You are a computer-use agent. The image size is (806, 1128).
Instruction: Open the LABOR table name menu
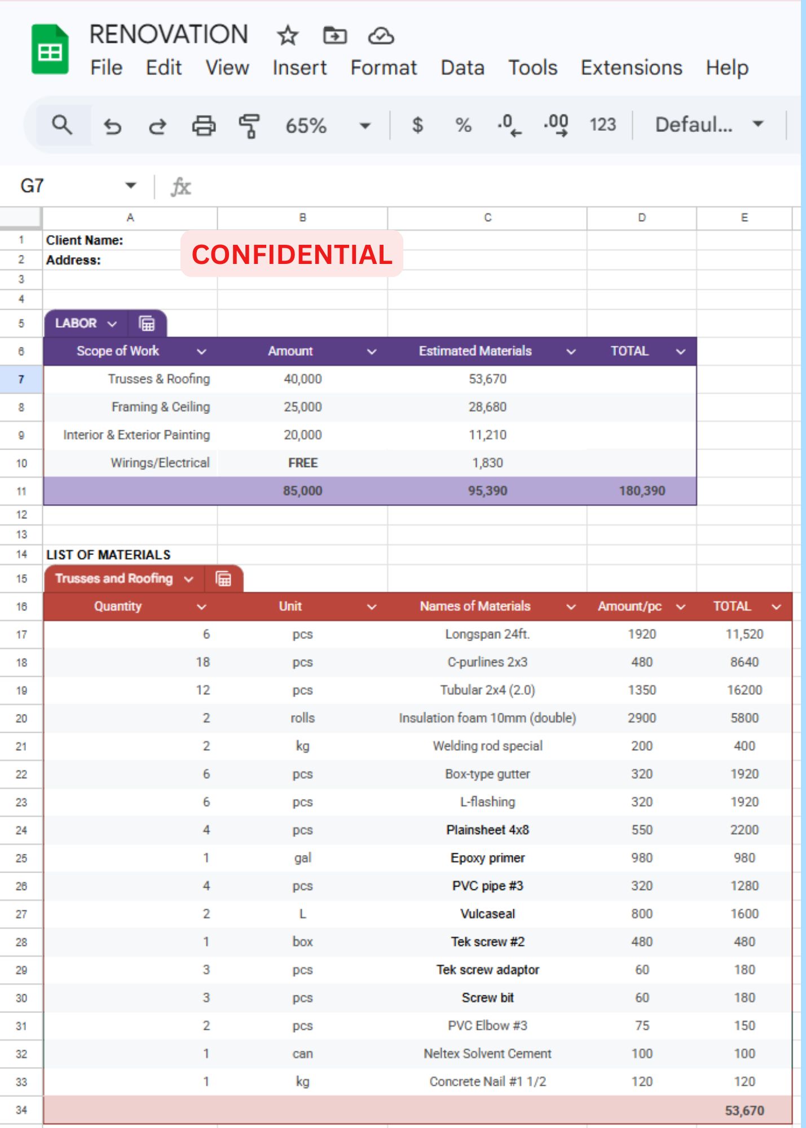click(112, 324)
